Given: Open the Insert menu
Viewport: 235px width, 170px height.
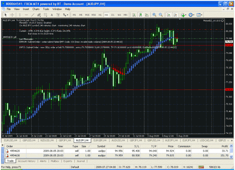Looking at the screenshot, I should (26, 9).
